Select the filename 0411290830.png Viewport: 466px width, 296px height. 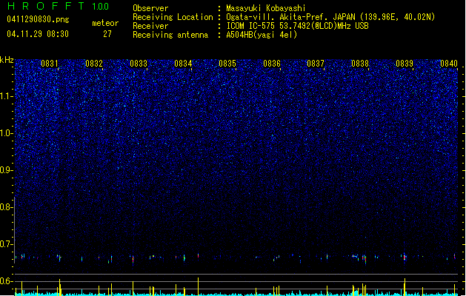tap(38, 19)
